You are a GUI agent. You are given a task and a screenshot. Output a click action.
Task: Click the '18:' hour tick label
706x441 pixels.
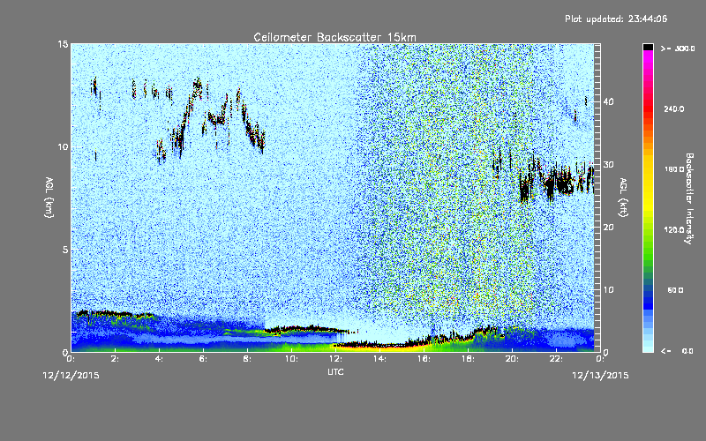coord(469,359)
